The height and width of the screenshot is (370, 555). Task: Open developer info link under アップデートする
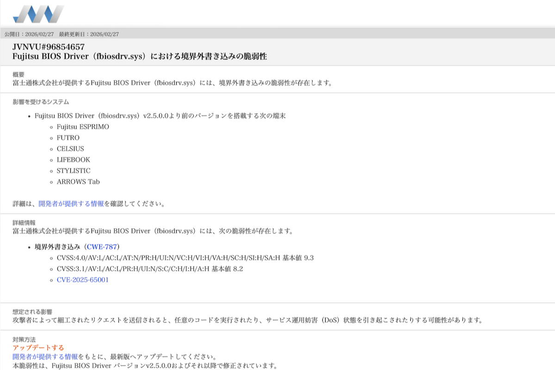click(x=45, y=357)
